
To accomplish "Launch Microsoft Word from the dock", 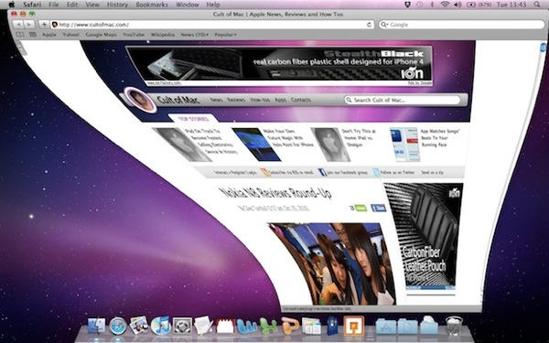I will [x=246, y=327].
